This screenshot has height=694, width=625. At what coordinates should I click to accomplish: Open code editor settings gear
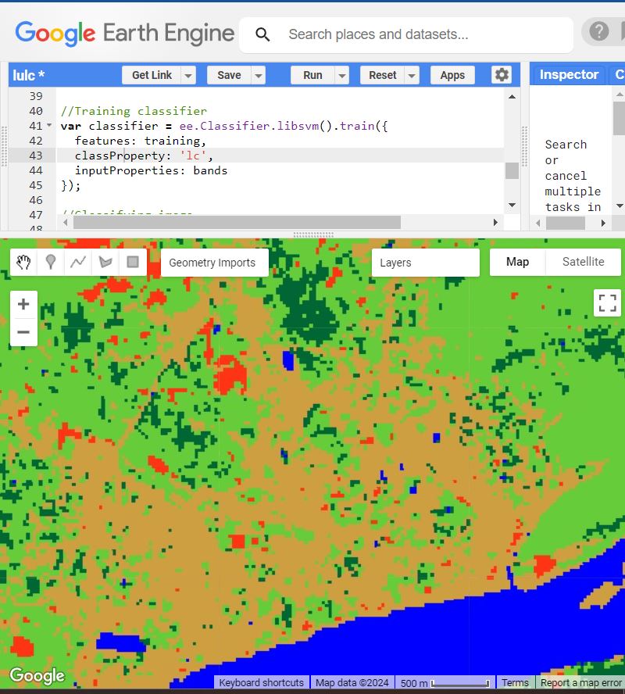(502, 75)
